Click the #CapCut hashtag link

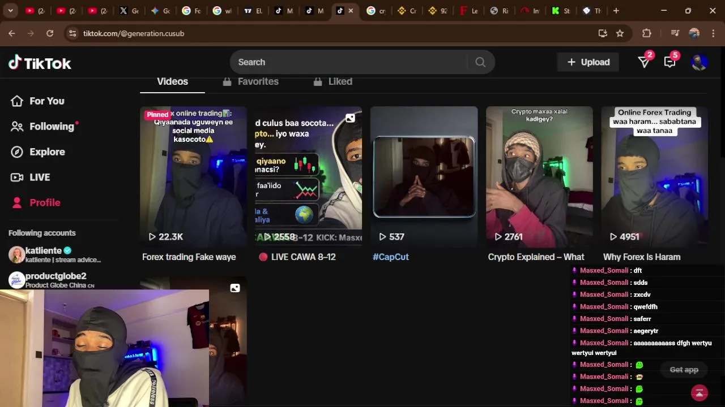click(x=390, y=257)
